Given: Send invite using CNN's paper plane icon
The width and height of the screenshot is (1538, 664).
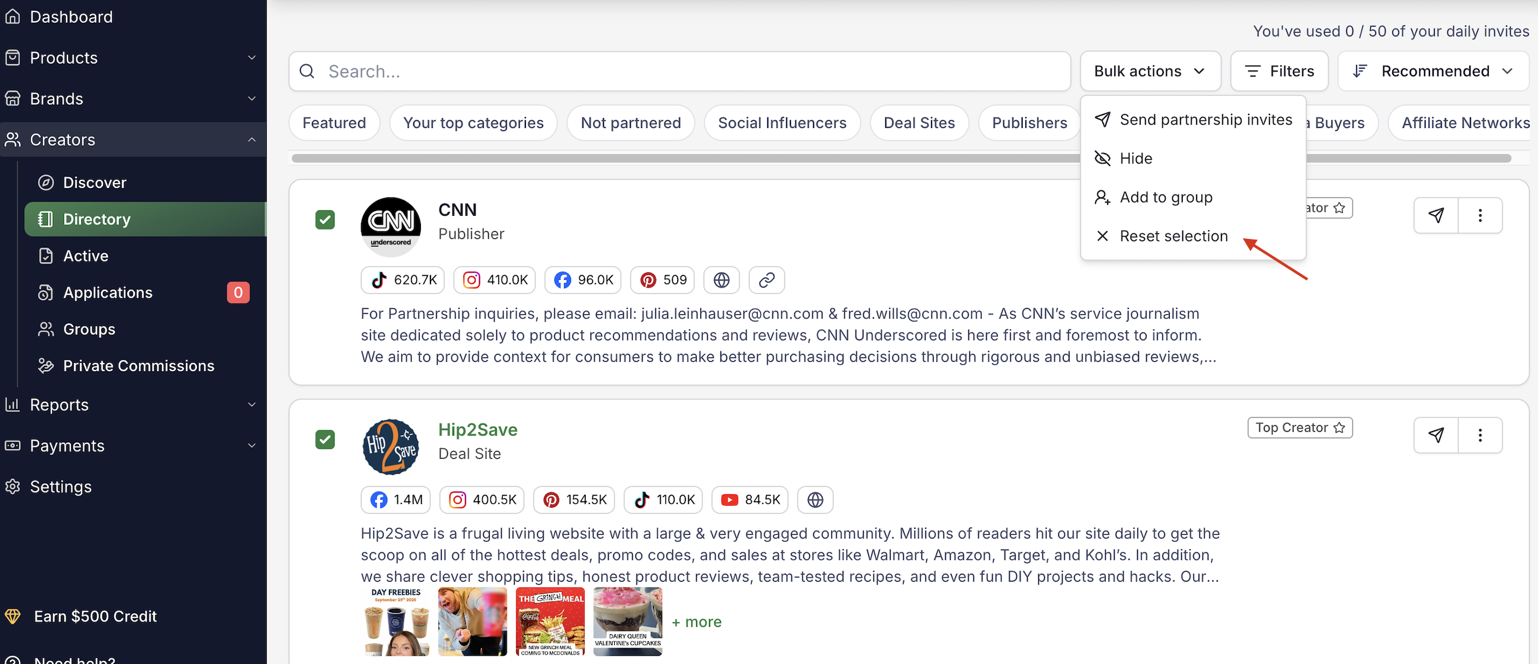Looking at the screenshot, I should (1436, 216).
